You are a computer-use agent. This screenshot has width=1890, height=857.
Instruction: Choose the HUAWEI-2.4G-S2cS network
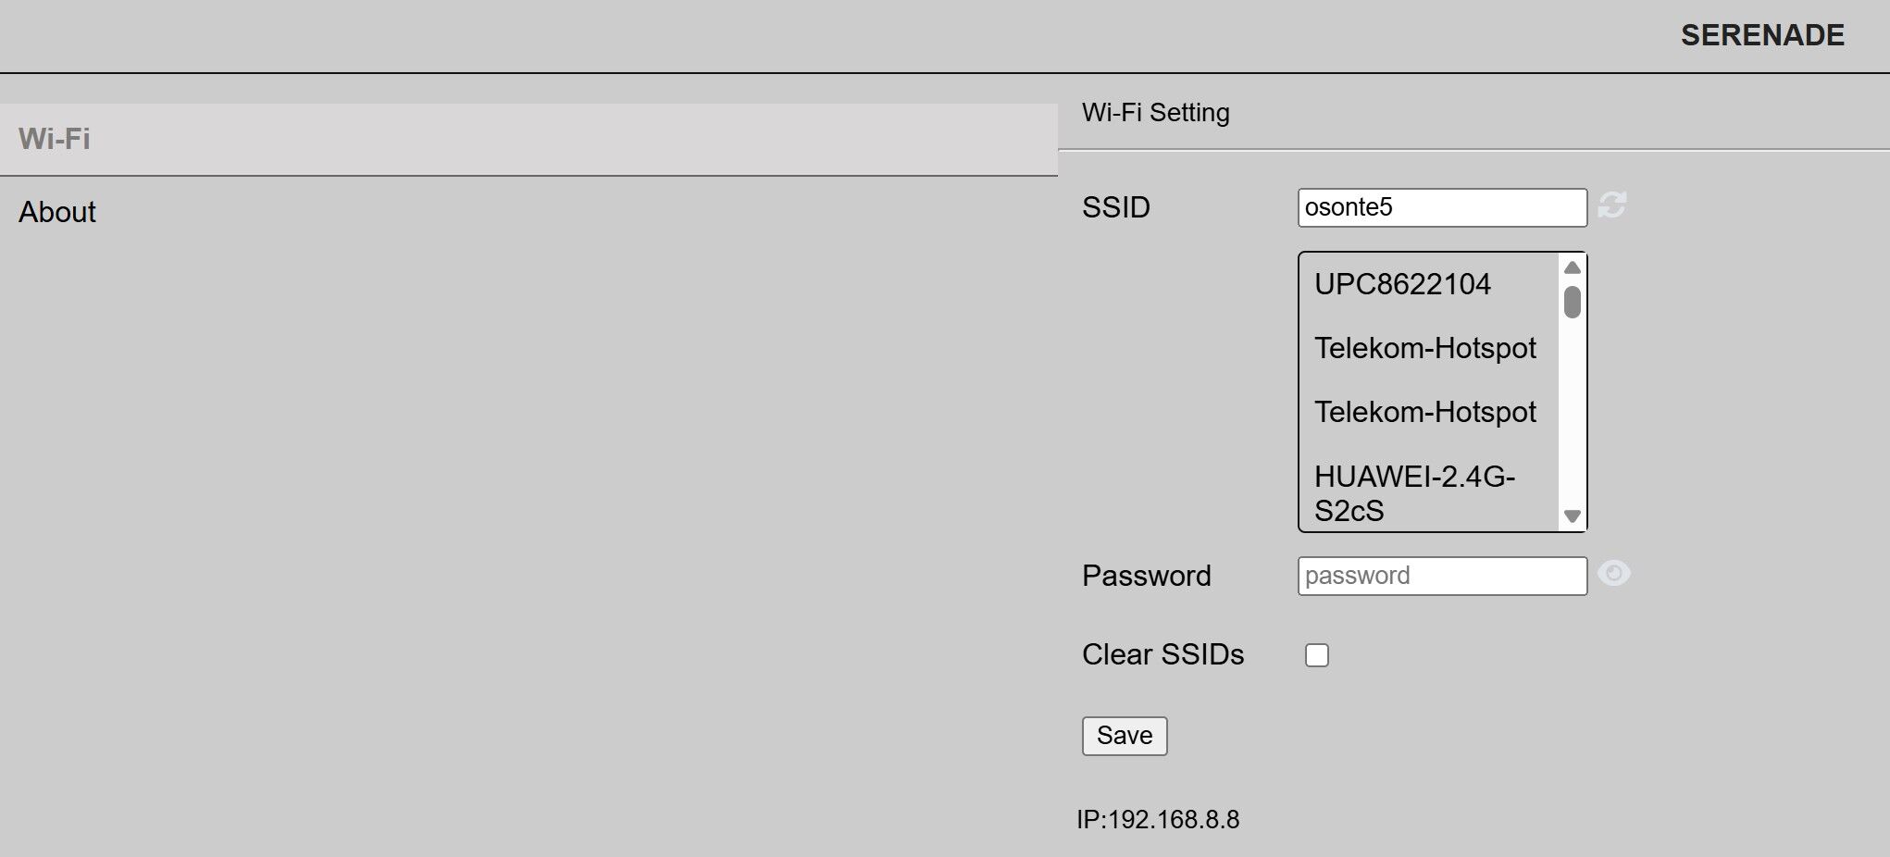coord(1413,493)
